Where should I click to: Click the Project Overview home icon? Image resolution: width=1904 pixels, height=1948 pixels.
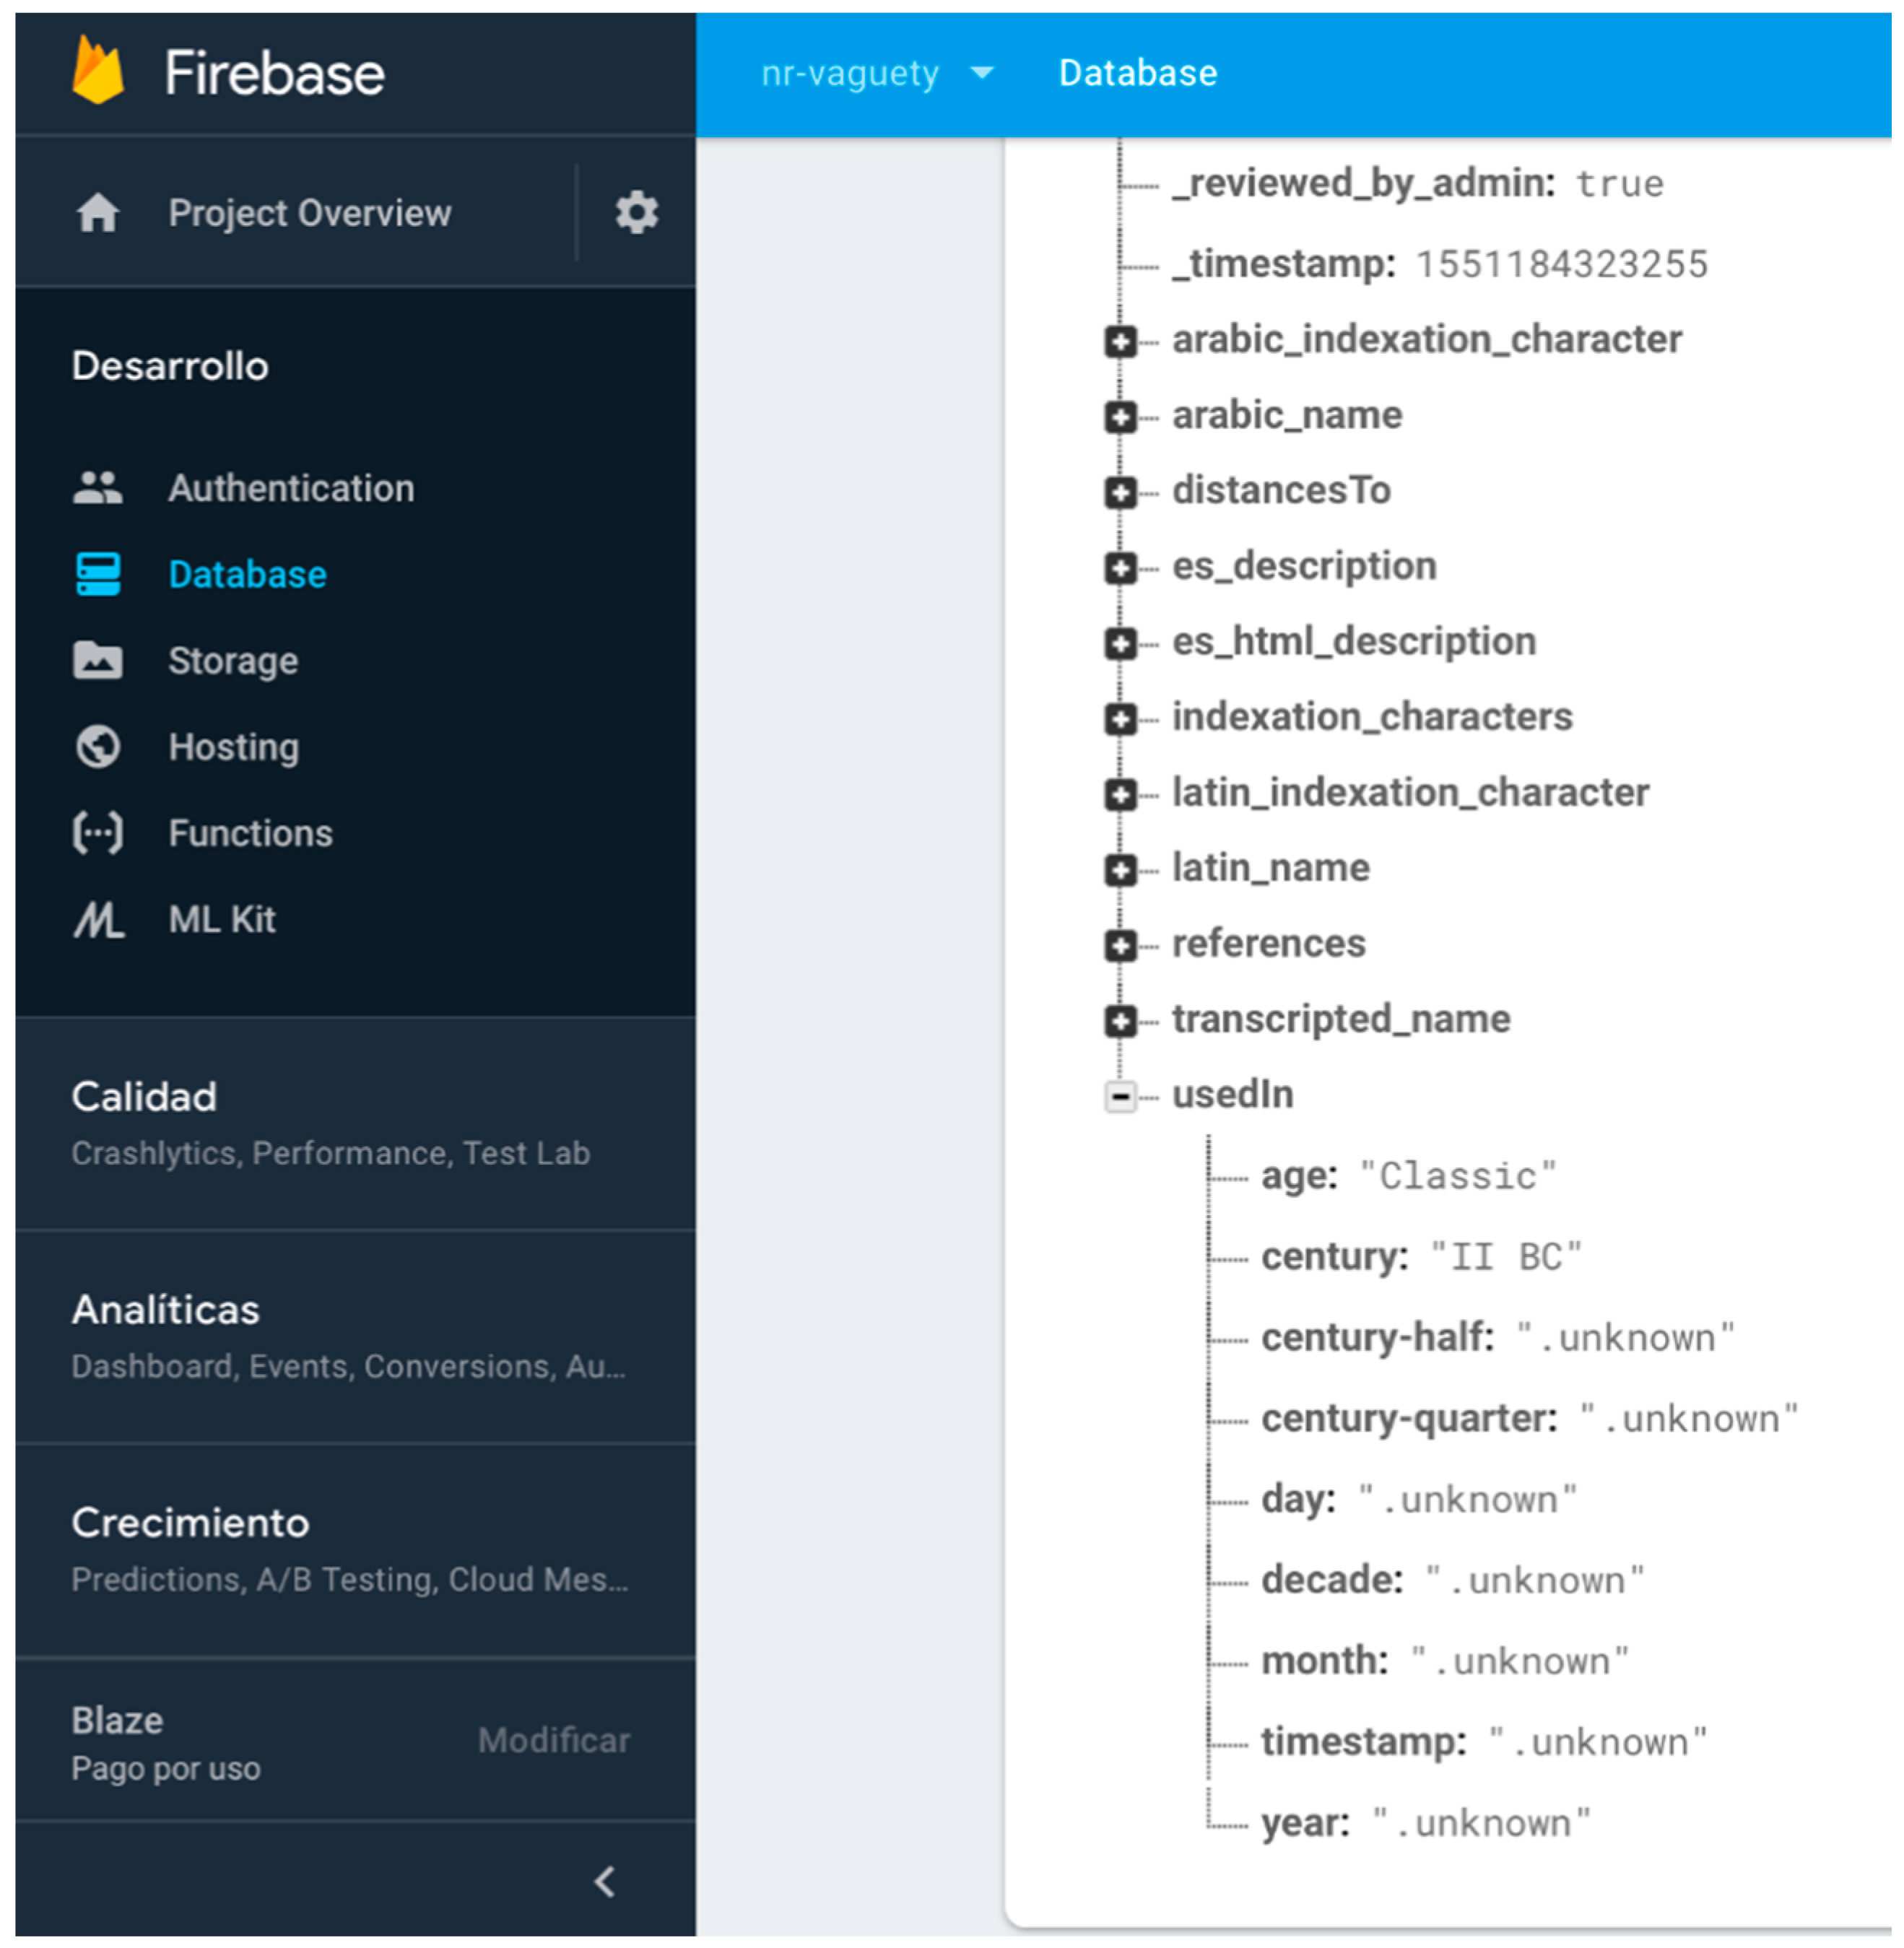pyautogui.click(x=98, y=213)
